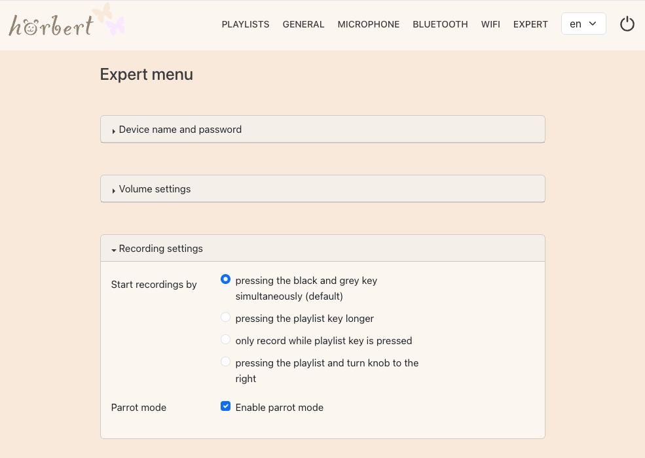The height and width of the screenshot is (458, 645).
Task: Select pressing the playlist key longer
Action: (226, 318)
